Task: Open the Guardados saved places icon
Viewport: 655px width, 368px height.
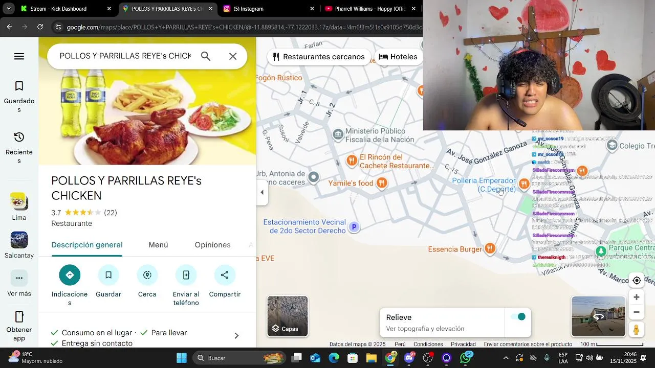Action: [x=19, y=86]
